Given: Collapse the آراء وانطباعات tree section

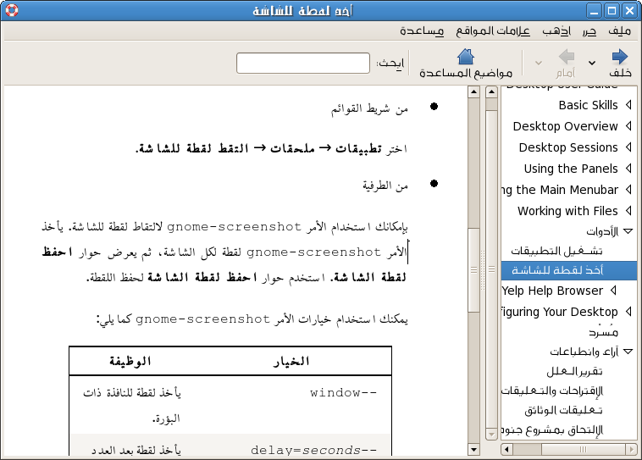Looking at the screenshot, I should coord(628,352).
